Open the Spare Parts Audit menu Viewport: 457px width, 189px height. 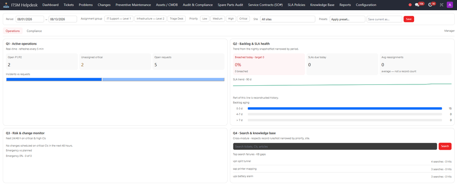click(x=230, y=4)
